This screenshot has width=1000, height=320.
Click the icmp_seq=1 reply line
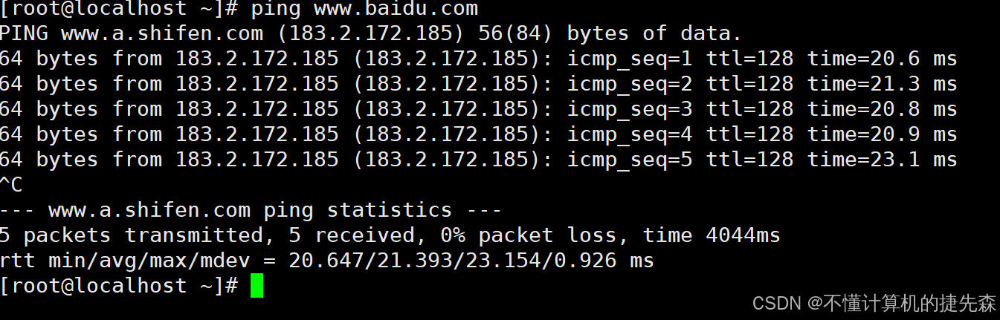coord(478,59)
